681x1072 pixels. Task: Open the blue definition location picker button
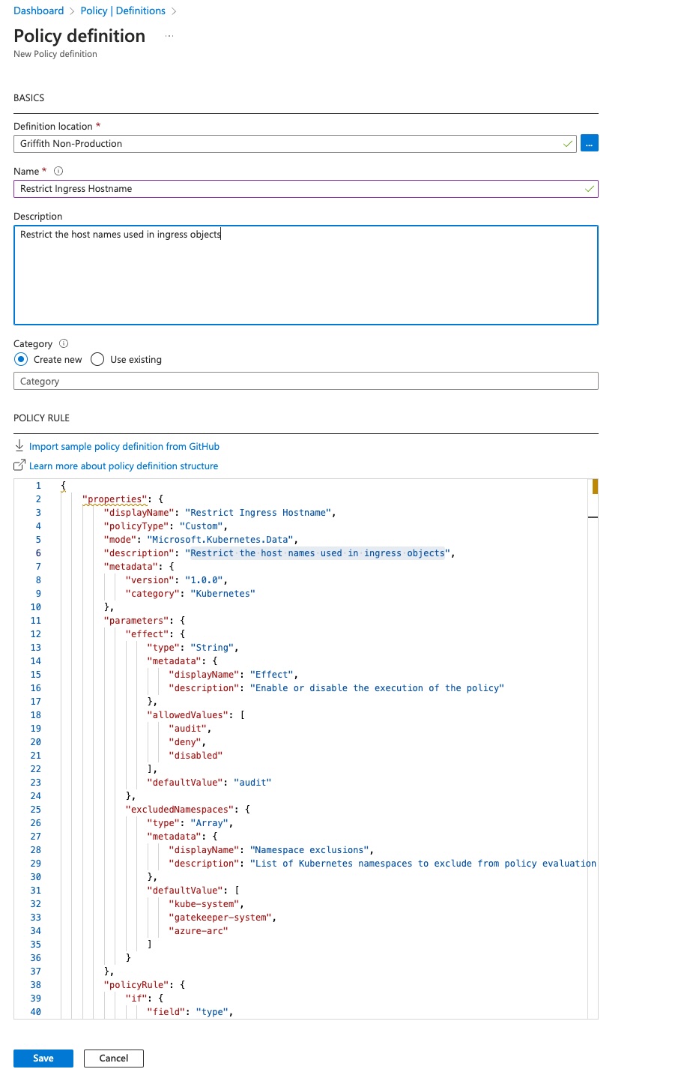tap(589, 143)
